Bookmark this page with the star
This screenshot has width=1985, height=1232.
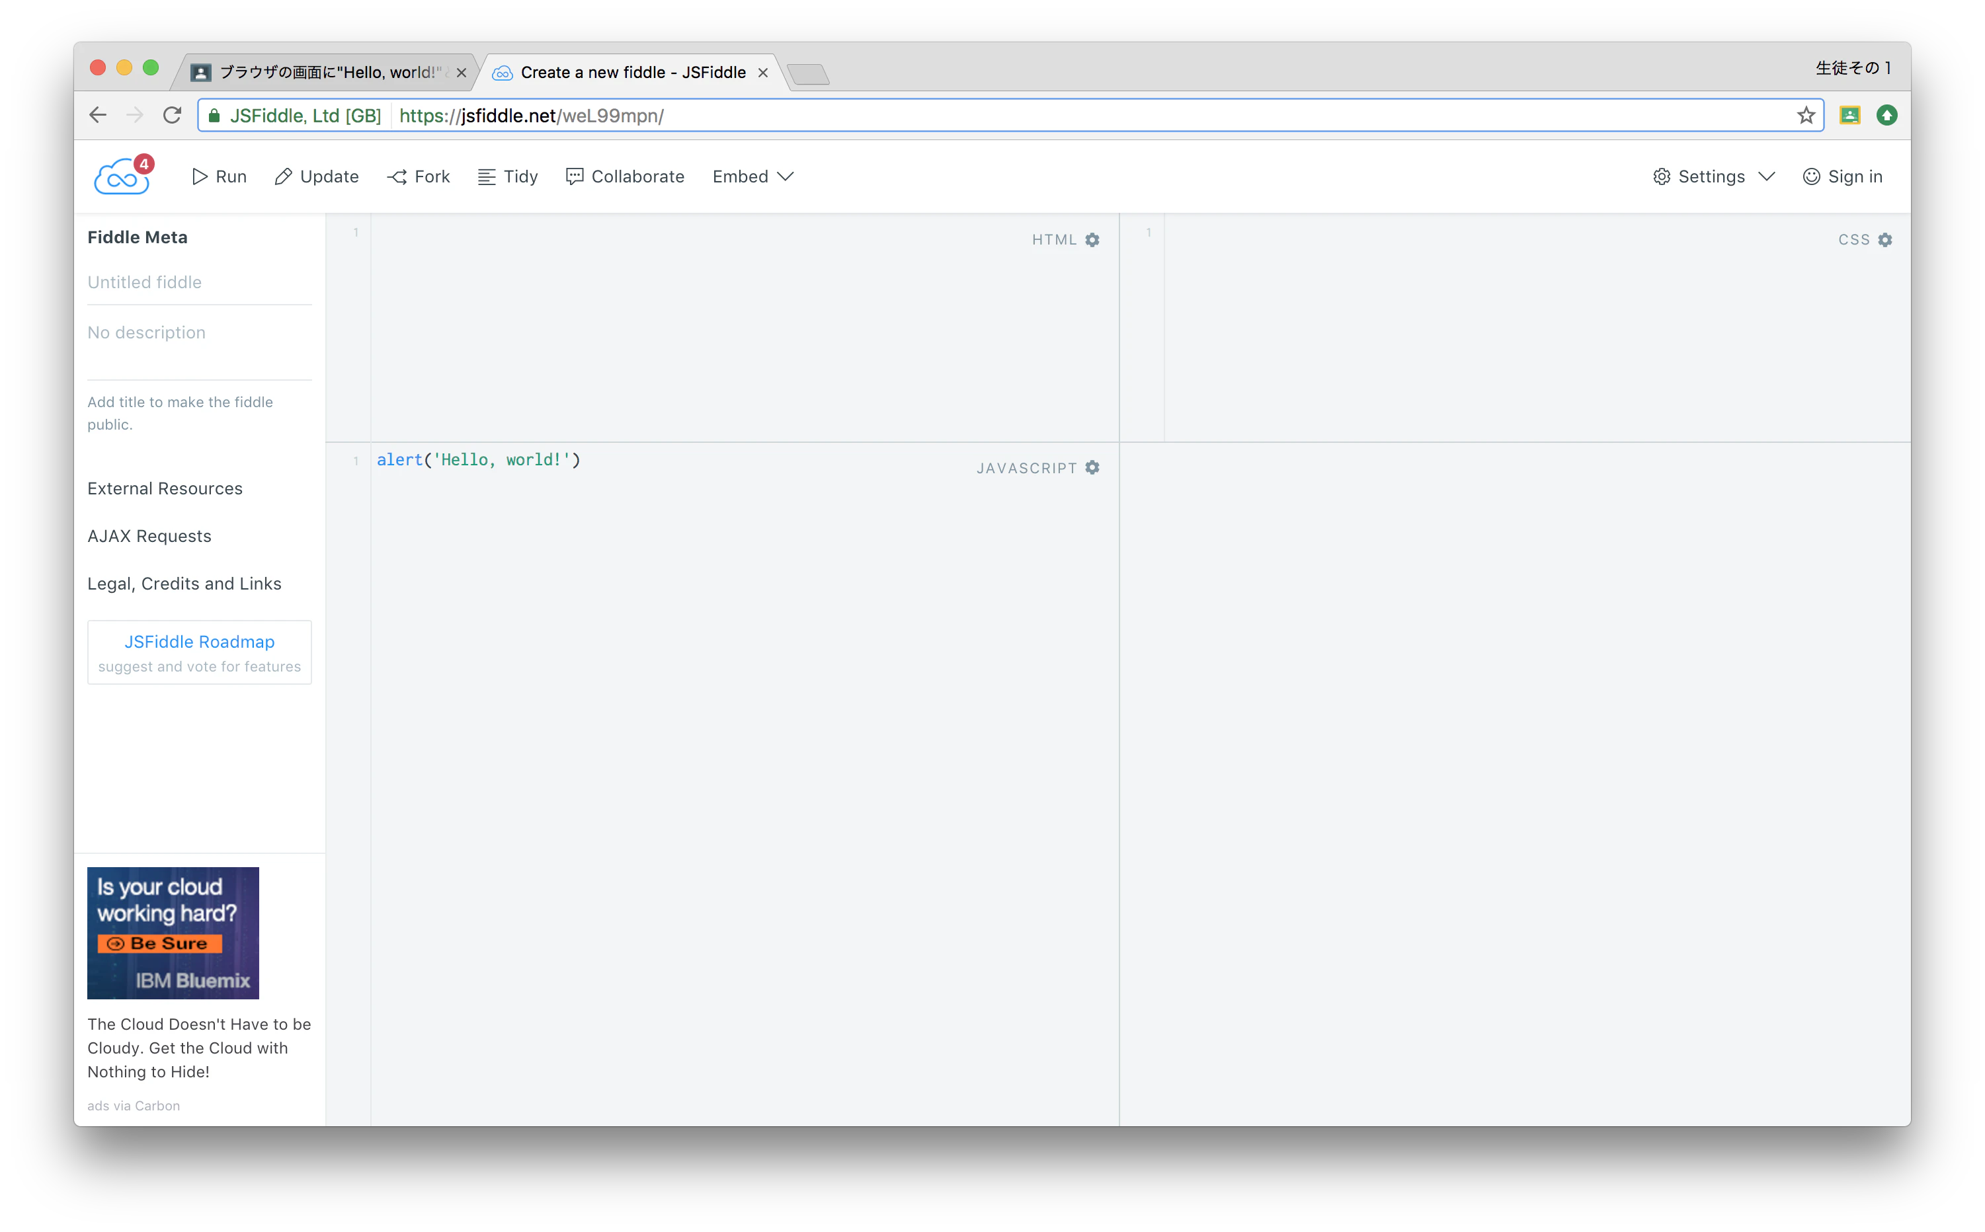1806,116
